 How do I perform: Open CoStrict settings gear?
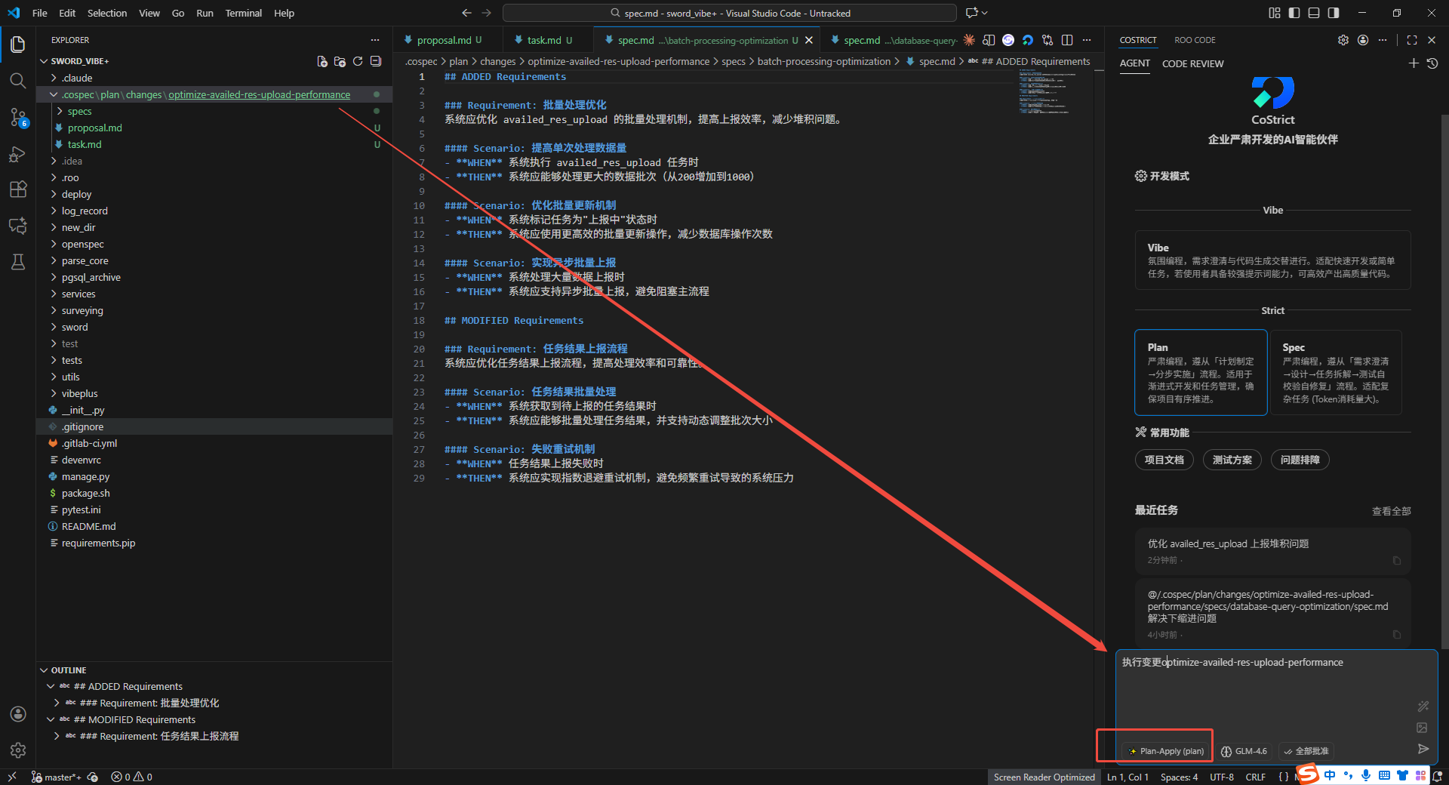point(1343,40)
